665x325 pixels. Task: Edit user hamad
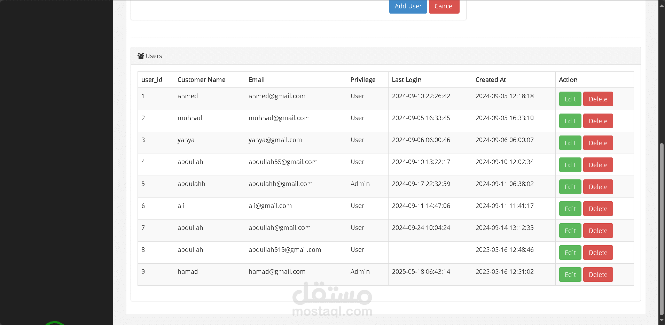[570, 274]
